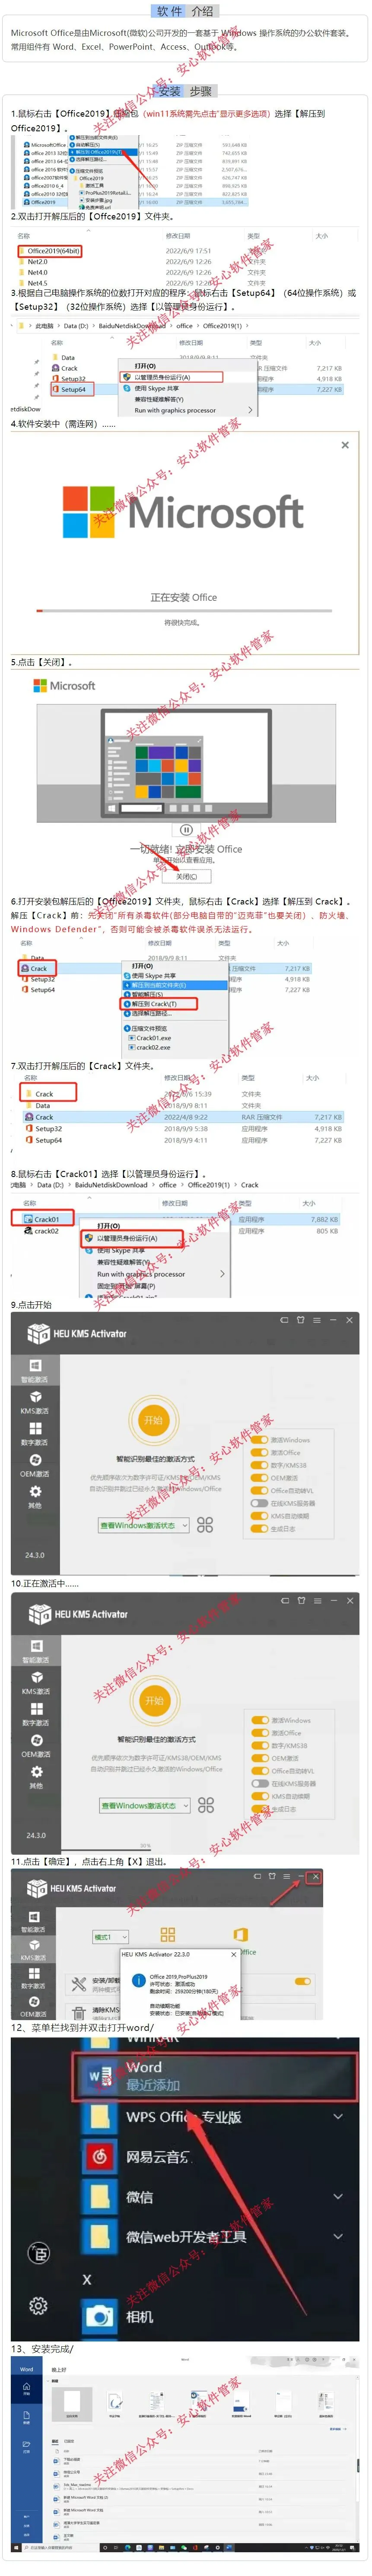The image size is (372, 2576).
Task: Select Crack01 application in step 8 list
Action: [x=42, y=1219]
